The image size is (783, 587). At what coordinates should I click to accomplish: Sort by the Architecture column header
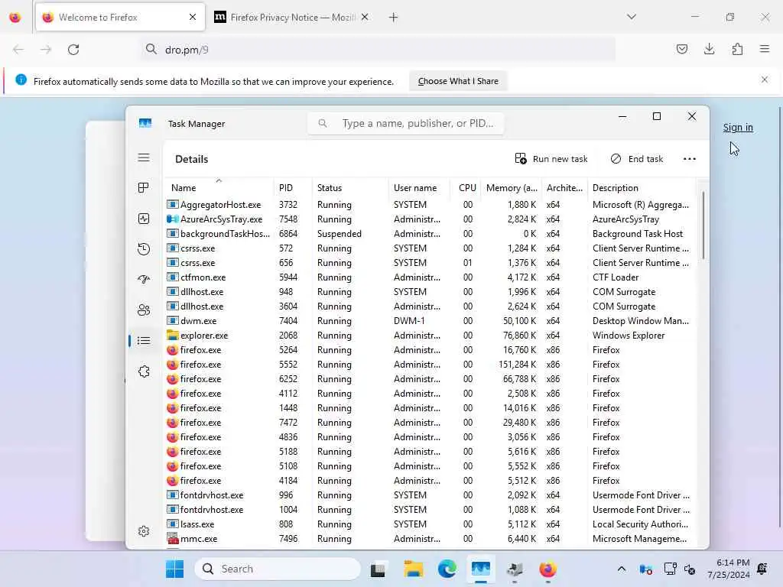point(564,188)
